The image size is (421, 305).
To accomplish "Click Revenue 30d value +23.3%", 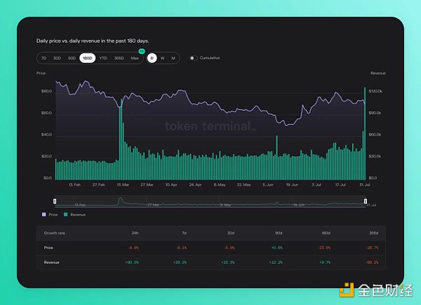I will pyautogui.click(x=227, y=262).
